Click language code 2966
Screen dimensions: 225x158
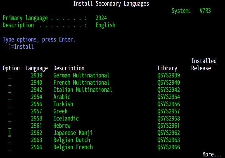[37, 147]
